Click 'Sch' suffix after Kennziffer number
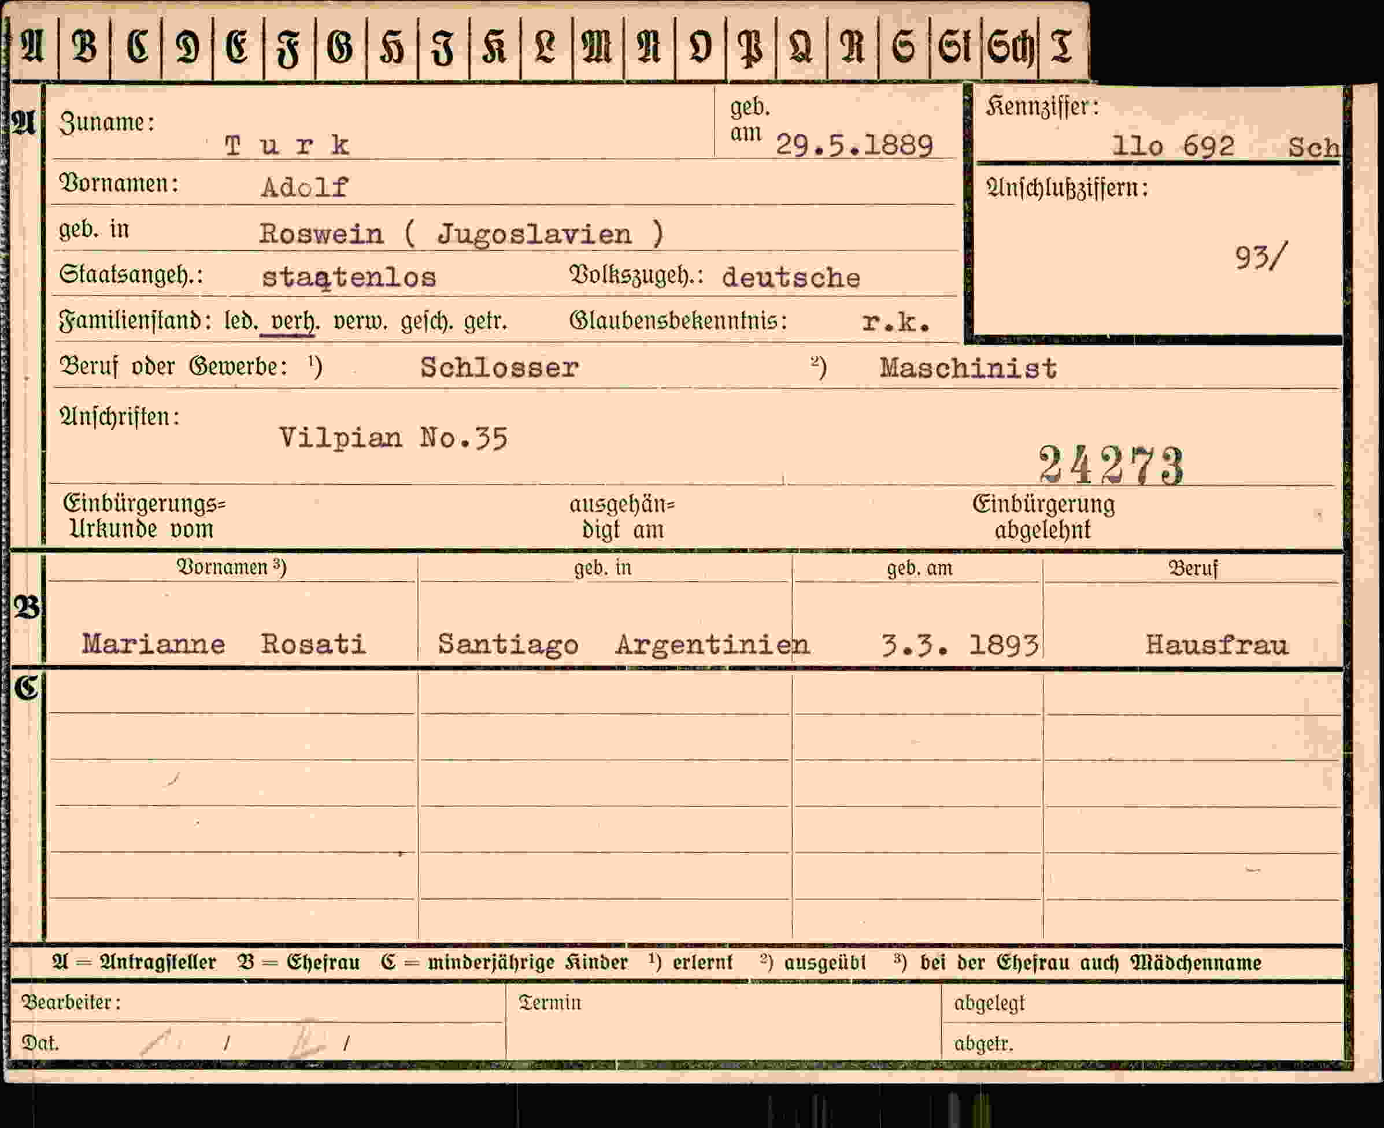Image resolution: width=1384 pixels, height=1128 pixels. [1314, 147]
